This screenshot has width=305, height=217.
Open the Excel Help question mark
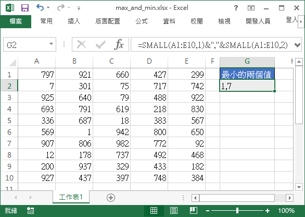(x=236, y=8)
